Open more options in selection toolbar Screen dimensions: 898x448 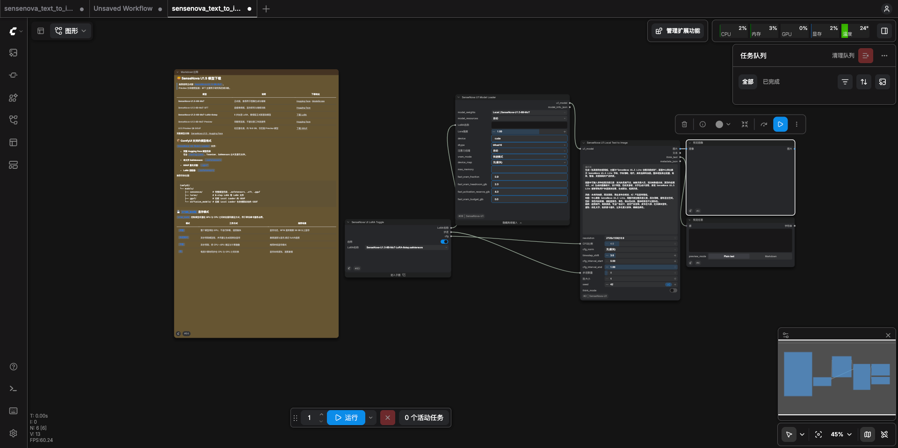[797, 124]
